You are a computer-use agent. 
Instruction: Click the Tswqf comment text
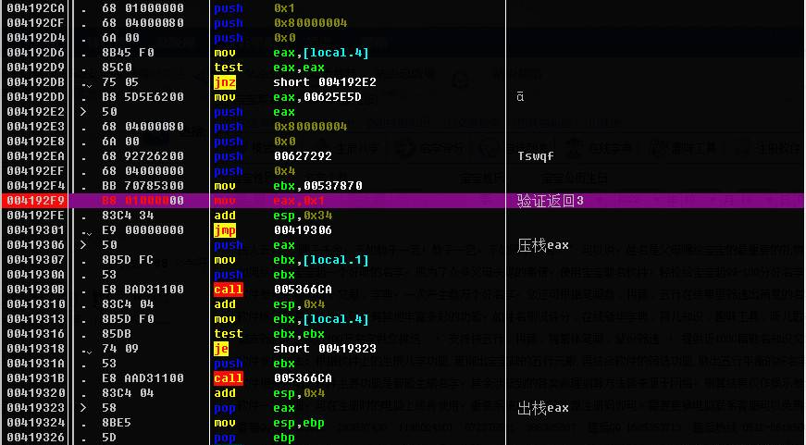pos(536,156)
